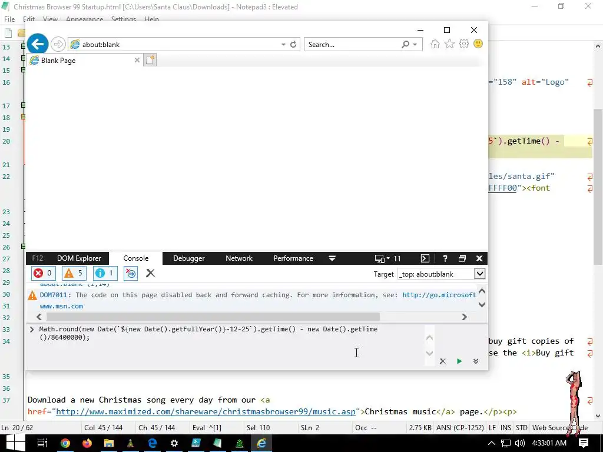The image size is (603, 452).
Task: Collapse the fold marker at line 26
Action: click(23, 246)
